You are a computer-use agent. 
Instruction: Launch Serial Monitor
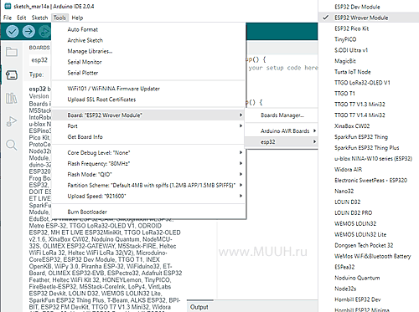(x=148, y=62)
